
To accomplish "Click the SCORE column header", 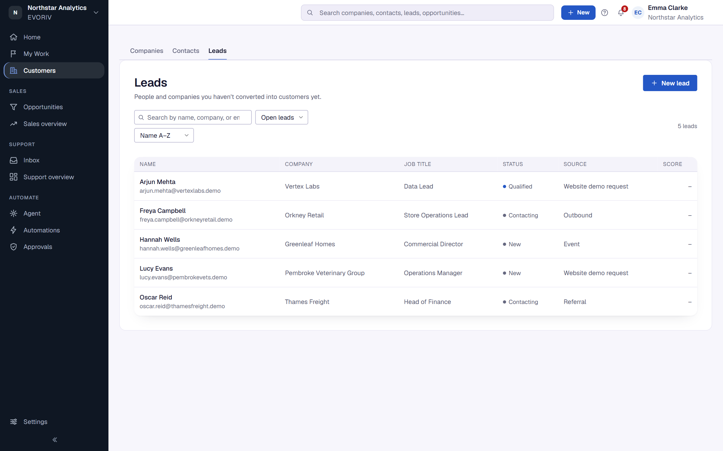I will 672,164.
